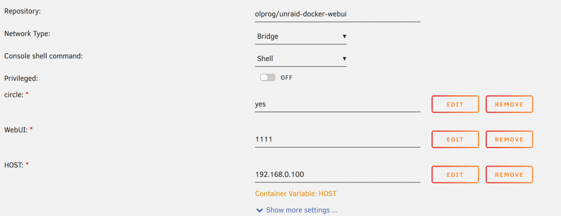Remove the circle variable

(x=509, y=104)
